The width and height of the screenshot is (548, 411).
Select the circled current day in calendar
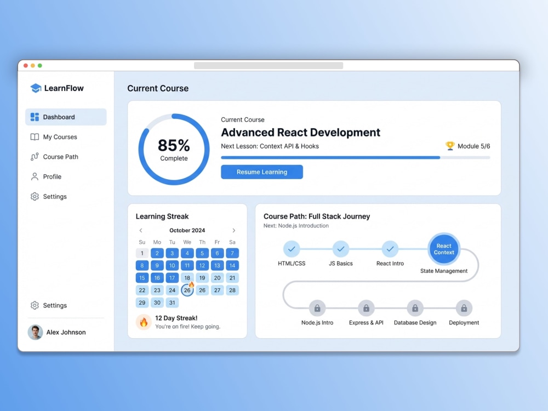(x=187, y=290)
